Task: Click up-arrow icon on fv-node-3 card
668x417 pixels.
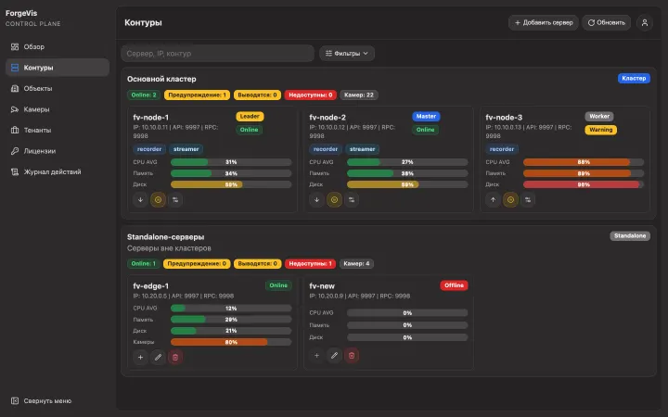Action: click(x=493, y=199)
